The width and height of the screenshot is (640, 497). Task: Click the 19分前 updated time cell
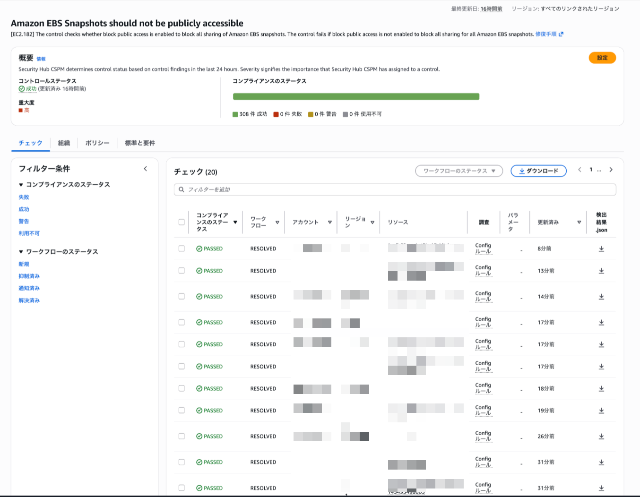click(546, 411)
